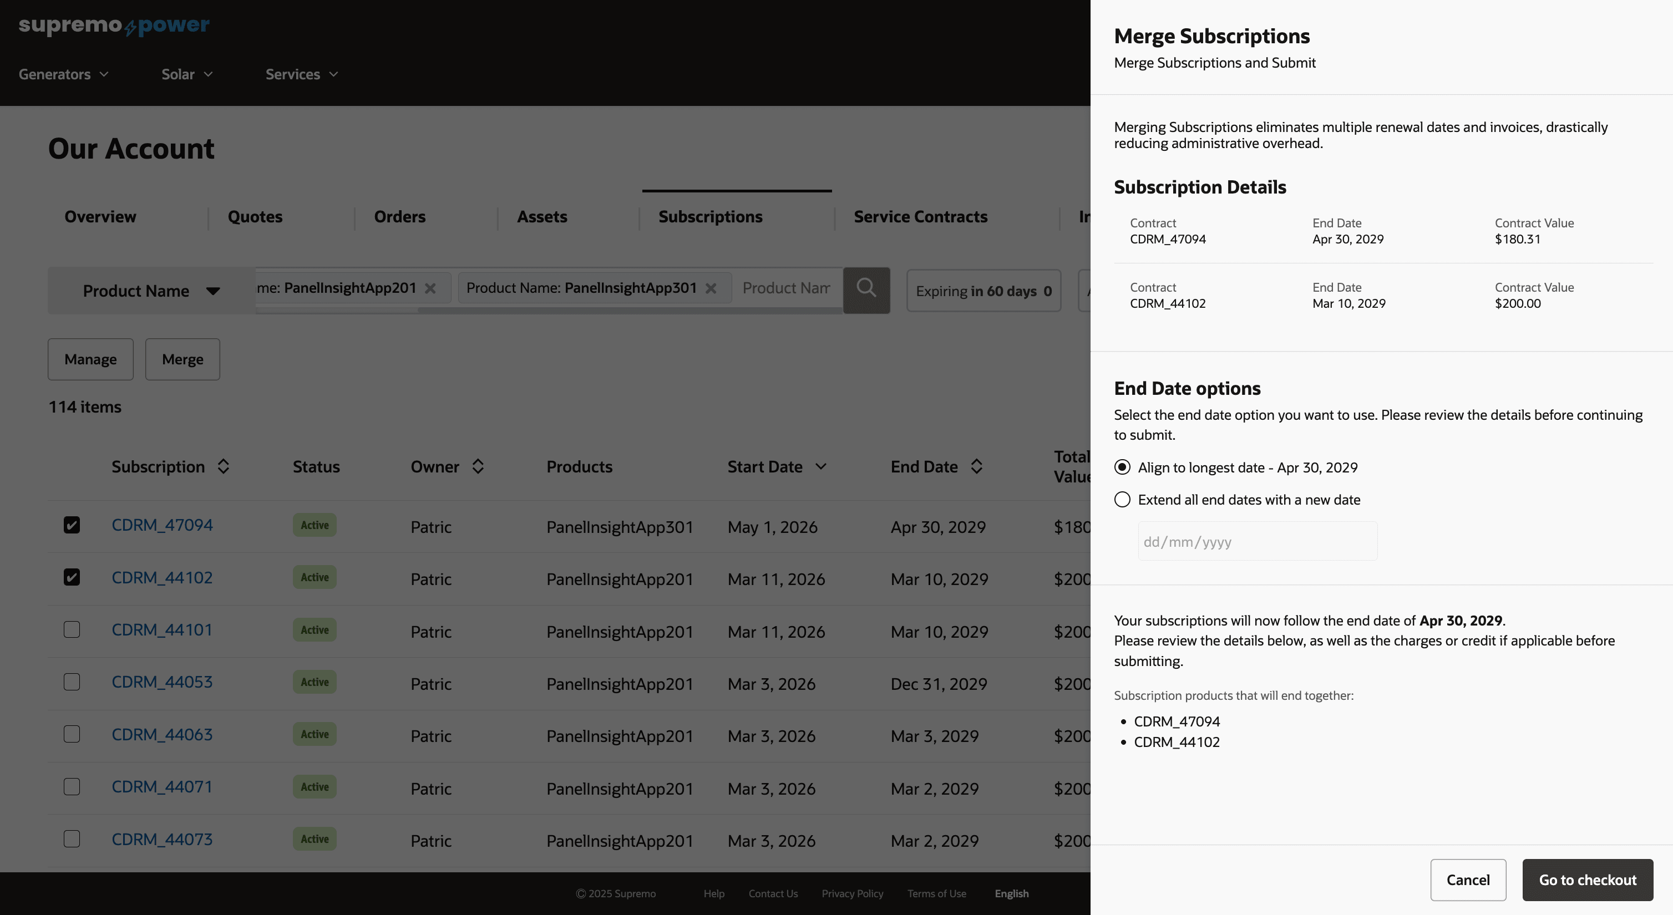Screen dimensions: 1673x915
Task: Select Extend all end dates radio option
Action: click(1122, 500)
